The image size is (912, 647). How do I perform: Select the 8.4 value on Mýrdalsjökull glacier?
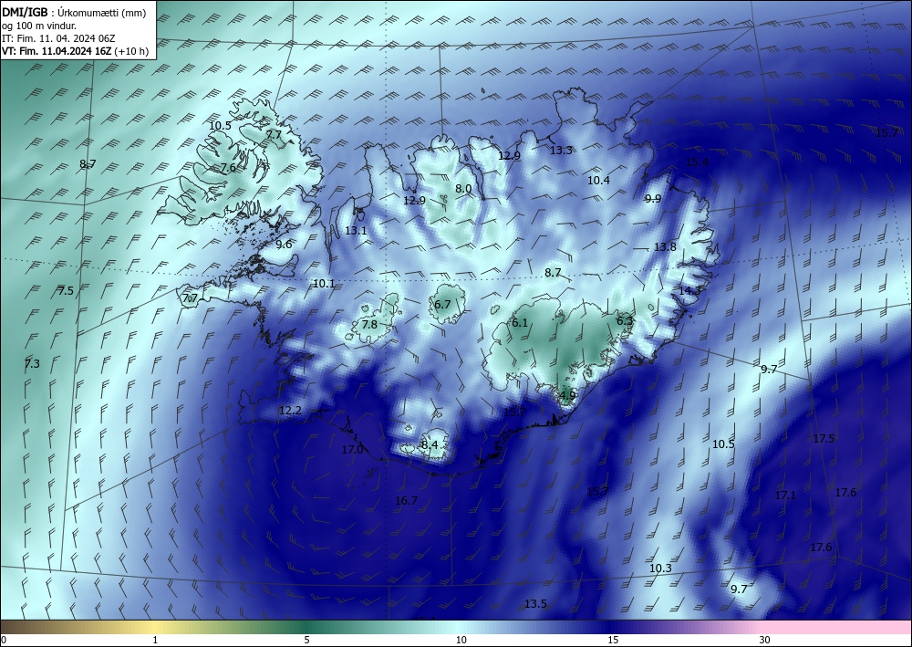click(x=430, y=445)
